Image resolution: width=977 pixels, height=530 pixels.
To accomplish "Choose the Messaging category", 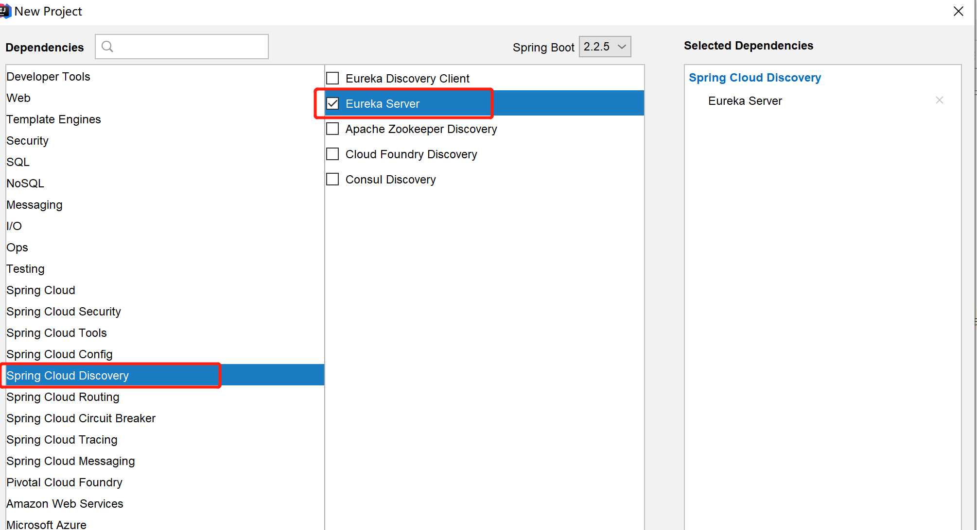I will click(x=165, y=205).
